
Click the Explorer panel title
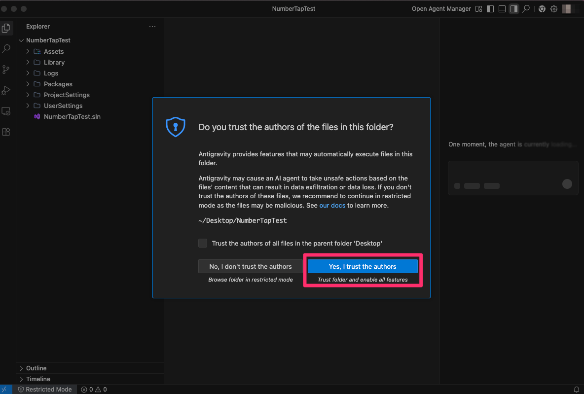(38, 27)
